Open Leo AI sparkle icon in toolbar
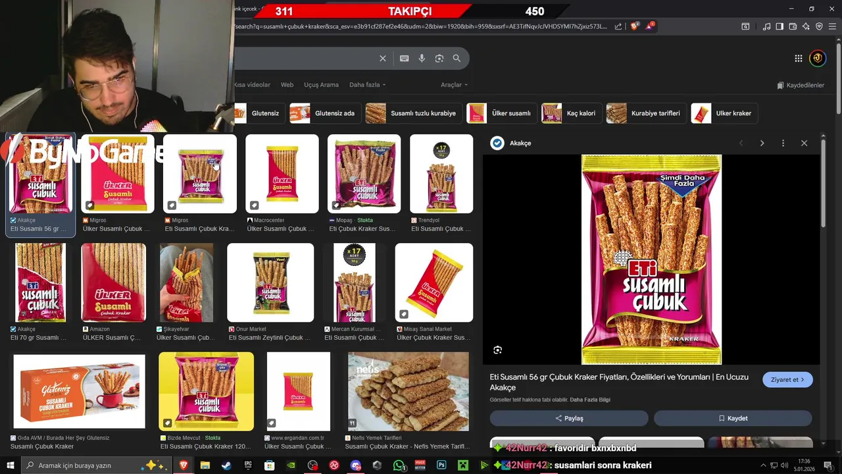 [806, 26]
